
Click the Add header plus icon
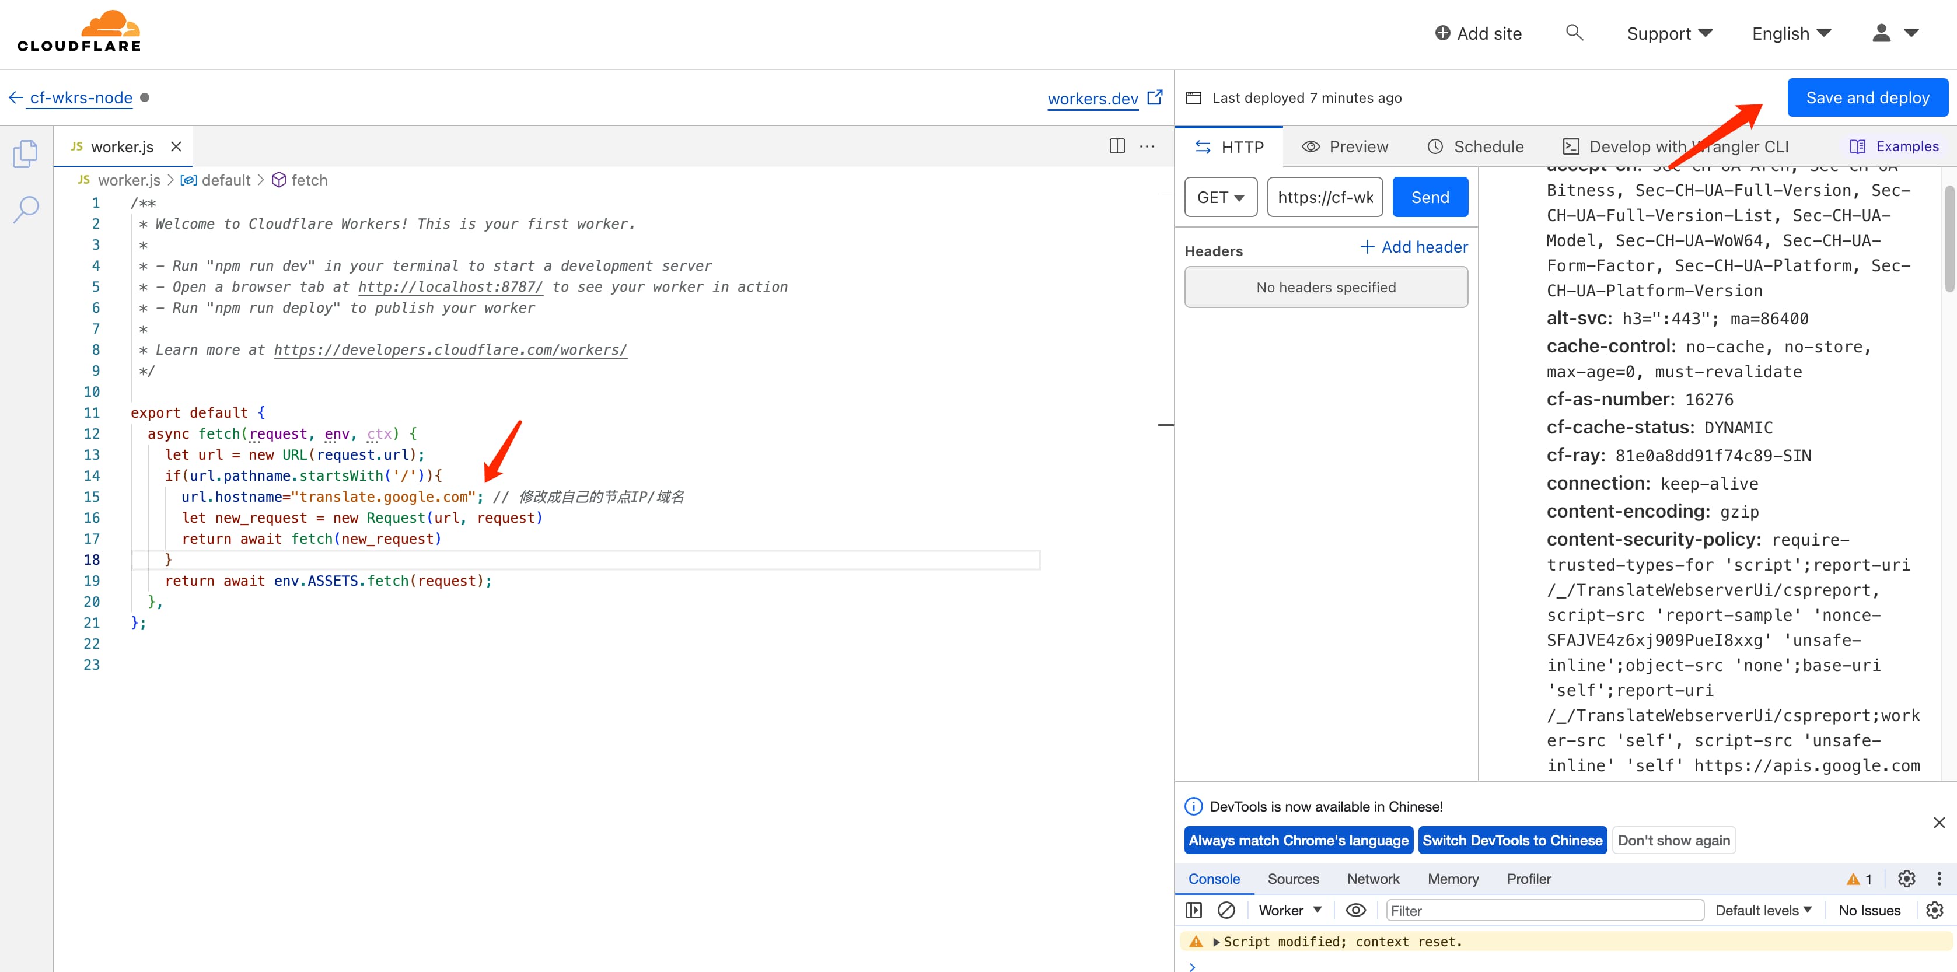tap(1367, 247)
